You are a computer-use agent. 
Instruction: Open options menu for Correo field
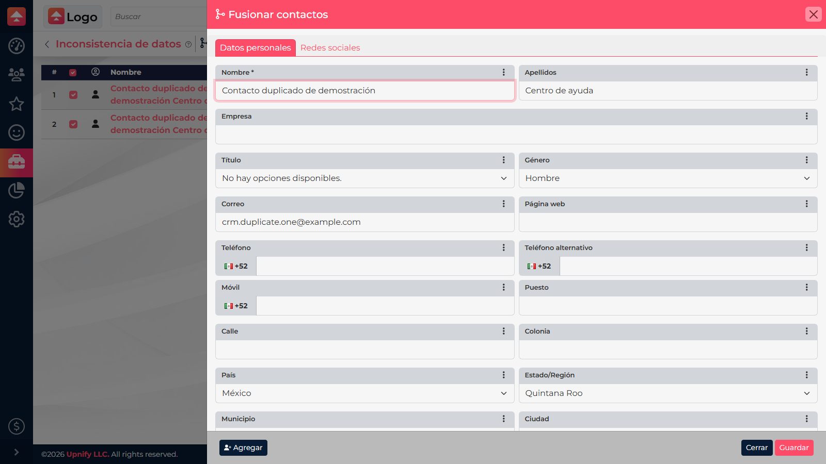pos(504,204)
